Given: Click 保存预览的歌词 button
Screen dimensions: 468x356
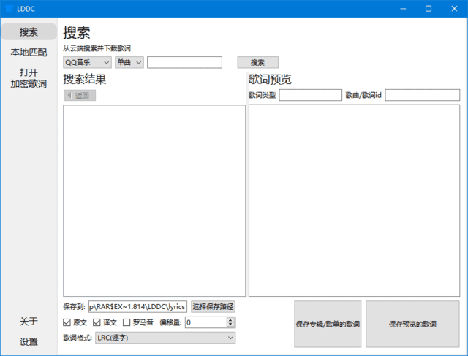Looking at the screenshot, I should pos(412,323).
